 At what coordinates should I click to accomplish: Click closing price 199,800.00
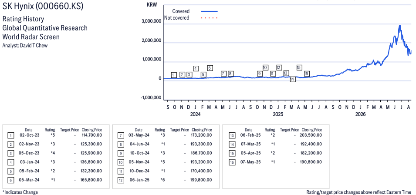point(201,180)
